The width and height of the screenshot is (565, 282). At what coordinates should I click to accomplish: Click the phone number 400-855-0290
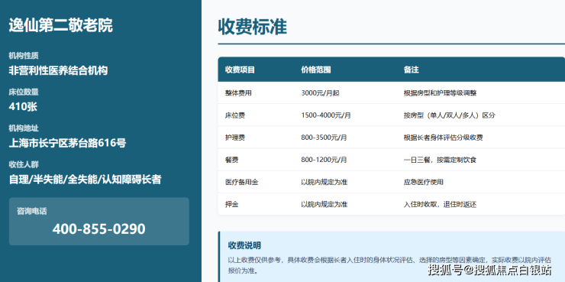pos(98,229)
